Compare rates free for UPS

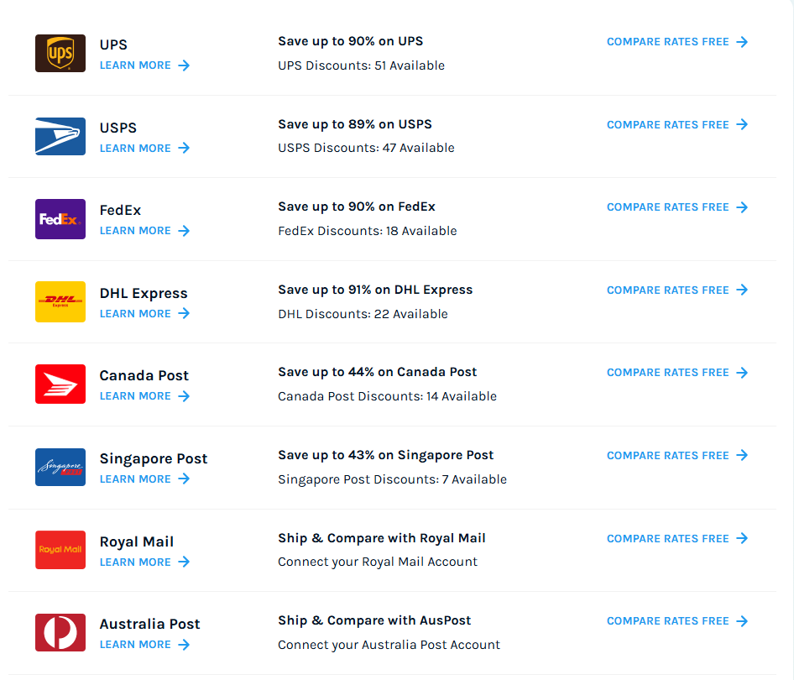pyautogui.click(x=677, y=42)
